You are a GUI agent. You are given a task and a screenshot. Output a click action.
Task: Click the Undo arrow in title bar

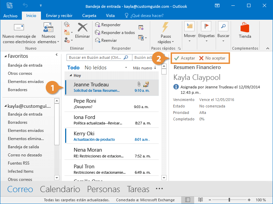[25, 5]
